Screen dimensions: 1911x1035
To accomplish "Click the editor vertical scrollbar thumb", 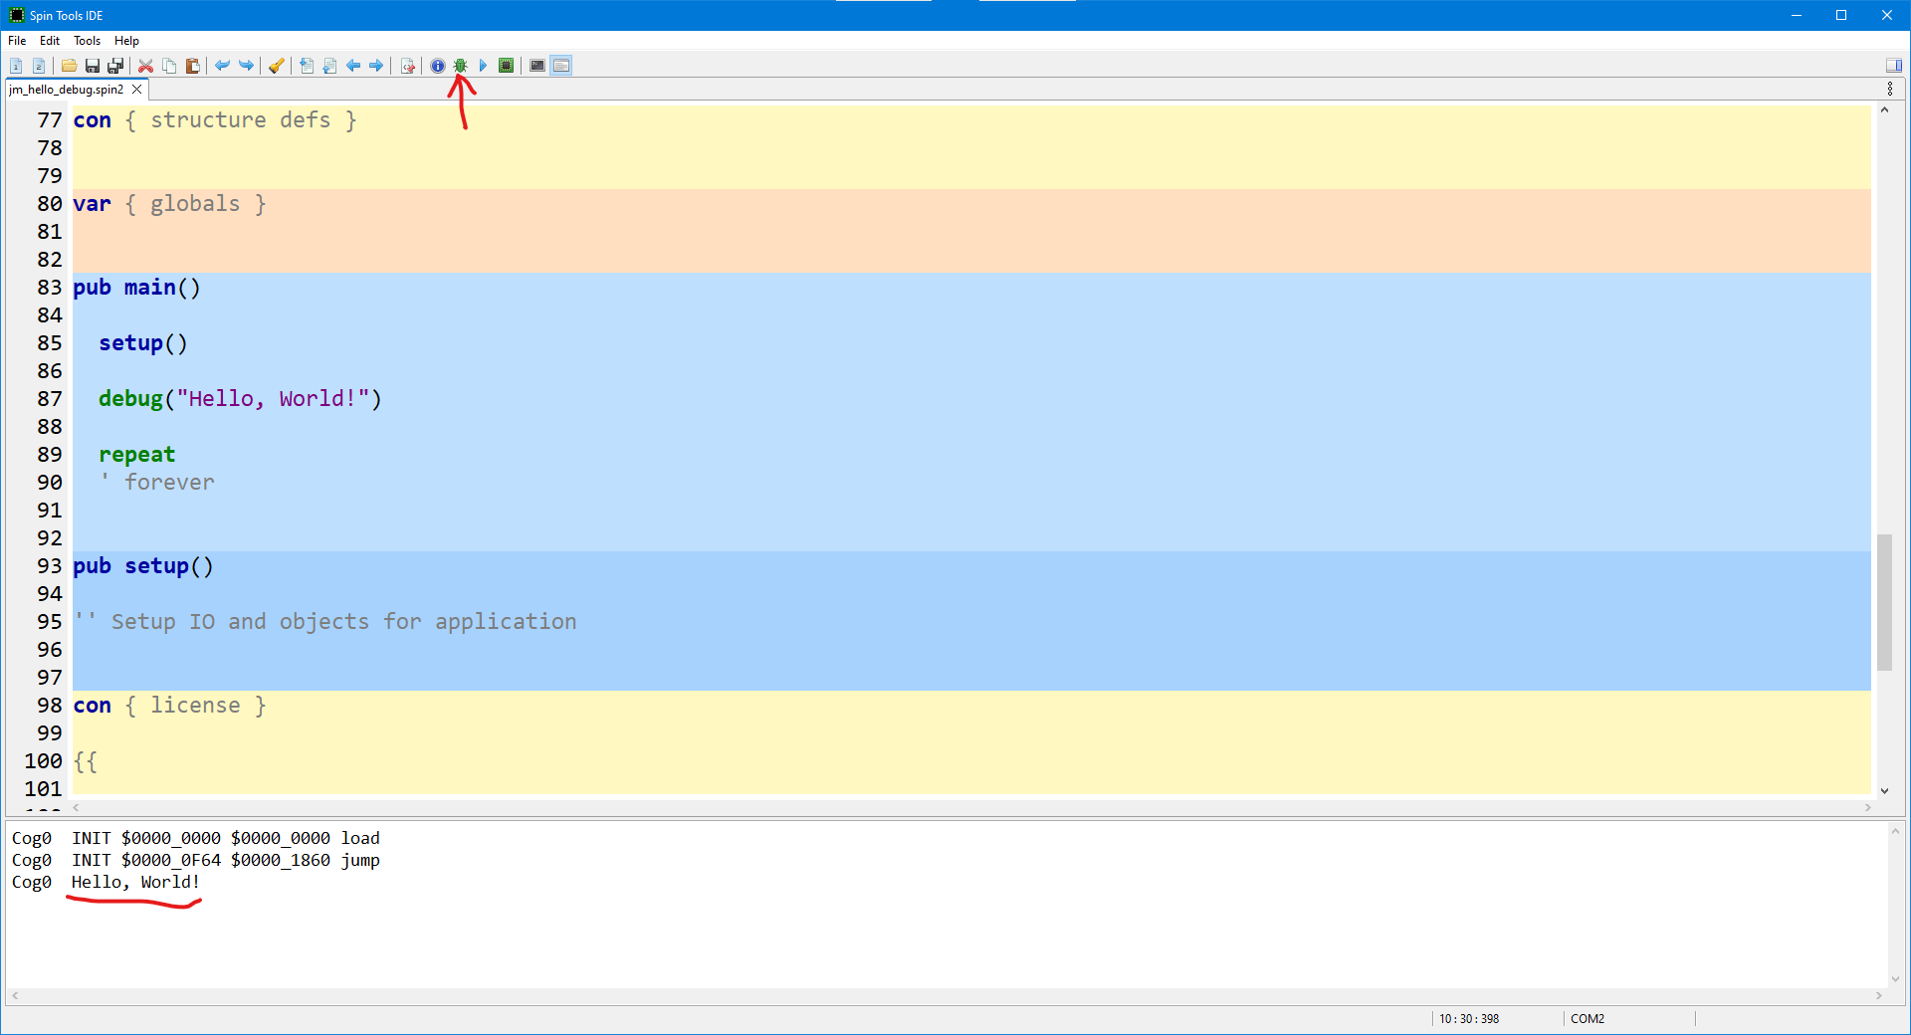I will point(1884,602).
